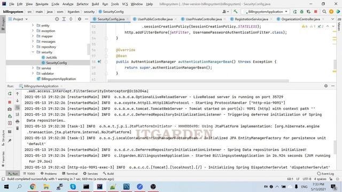Screen dimensions: 342x192
Task: Click the down arrow in Run console
Action: (x=18, y=101)
